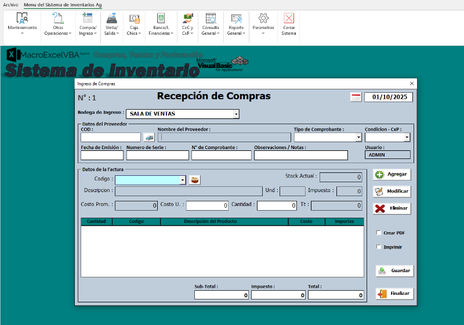464x325 pixels.
Task: Expand Bodega de Ingreso dropdown
Action: tap(236, 114)
